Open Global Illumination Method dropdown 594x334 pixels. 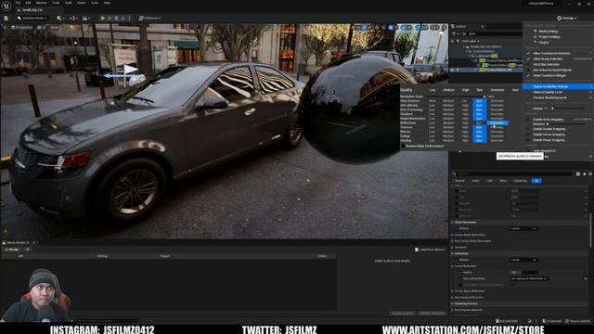523,228
